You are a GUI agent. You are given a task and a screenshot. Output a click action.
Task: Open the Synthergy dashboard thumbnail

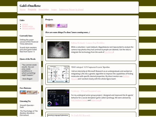[x=58, y=98]
